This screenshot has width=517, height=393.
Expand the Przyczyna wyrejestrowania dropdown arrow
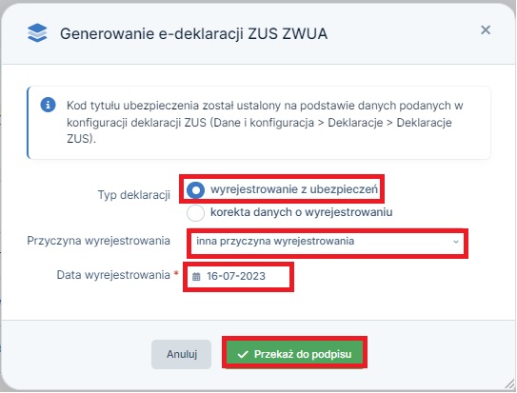[456, 242]
